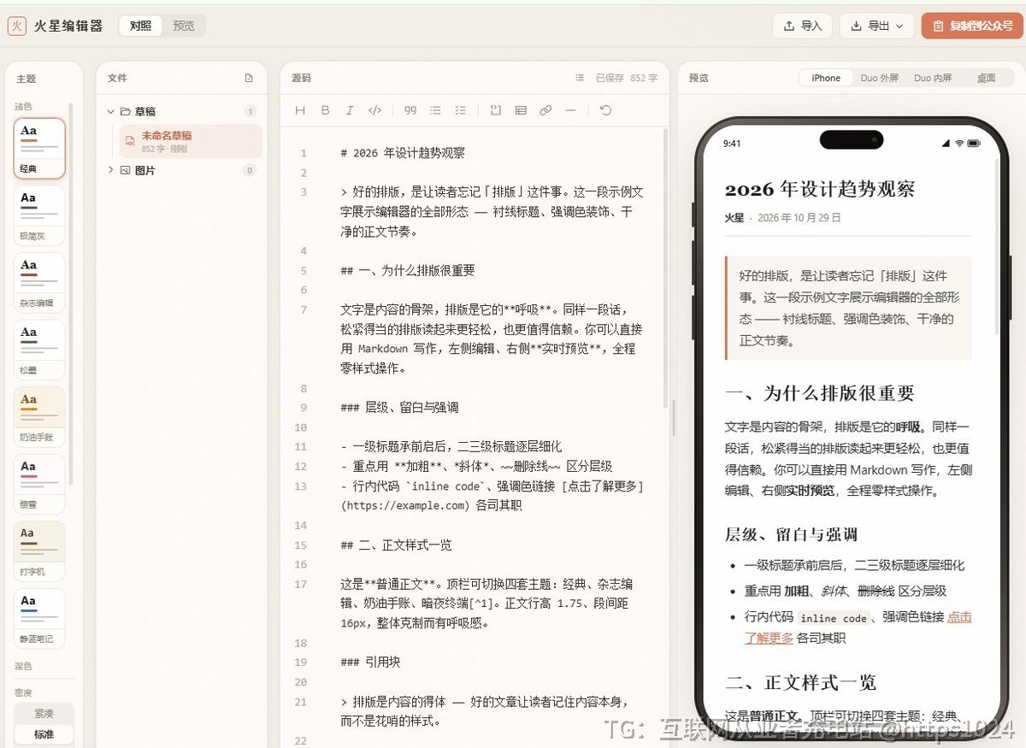Image resolution: width=1026 pixels, height=748 pixels.
Task: Insert a horizontal divider line
Action: [x=570, y=110]
